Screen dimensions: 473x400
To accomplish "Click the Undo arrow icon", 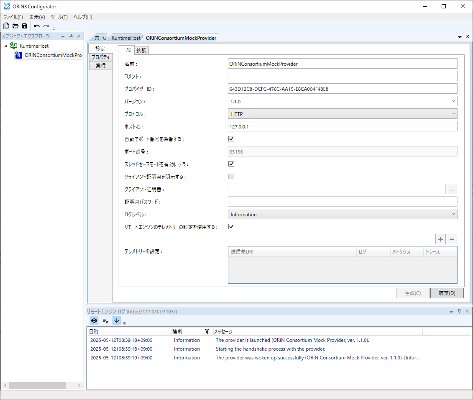I will point(37,26).
